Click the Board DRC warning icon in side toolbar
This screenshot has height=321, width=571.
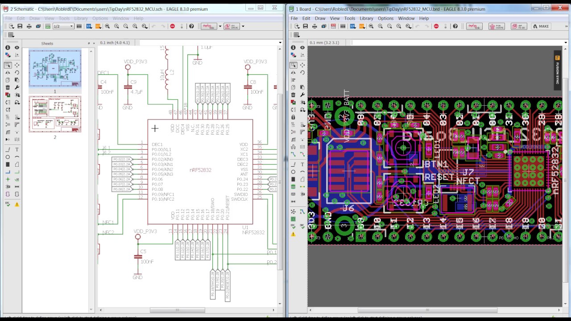[293, 234]
